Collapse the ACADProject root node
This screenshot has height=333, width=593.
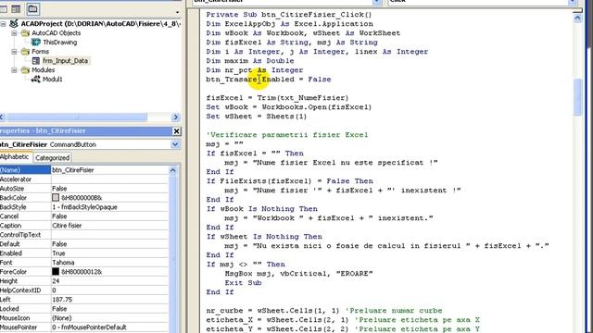click(x=4, y=24)
